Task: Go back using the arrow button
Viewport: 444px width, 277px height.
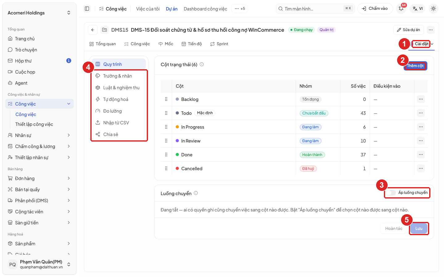Action: click(x=93, y=30)
